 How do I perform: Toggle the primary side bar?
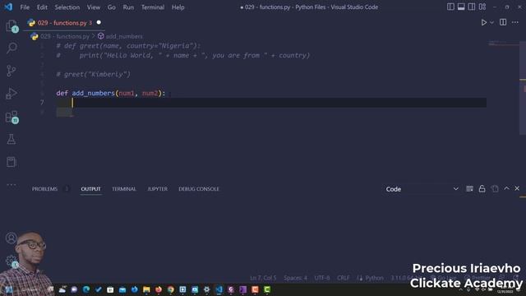(x=450, y=7)
